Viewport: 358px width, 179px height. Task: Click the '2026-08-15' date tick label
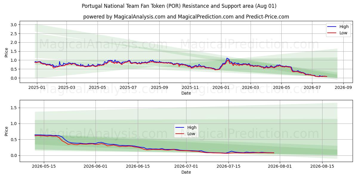pyautogui.click(x=322, y=167)
